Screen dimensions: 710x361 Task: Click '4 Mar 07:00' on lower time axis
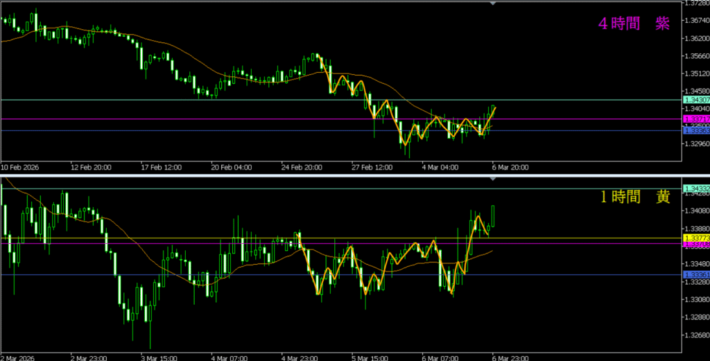[230, 358]
